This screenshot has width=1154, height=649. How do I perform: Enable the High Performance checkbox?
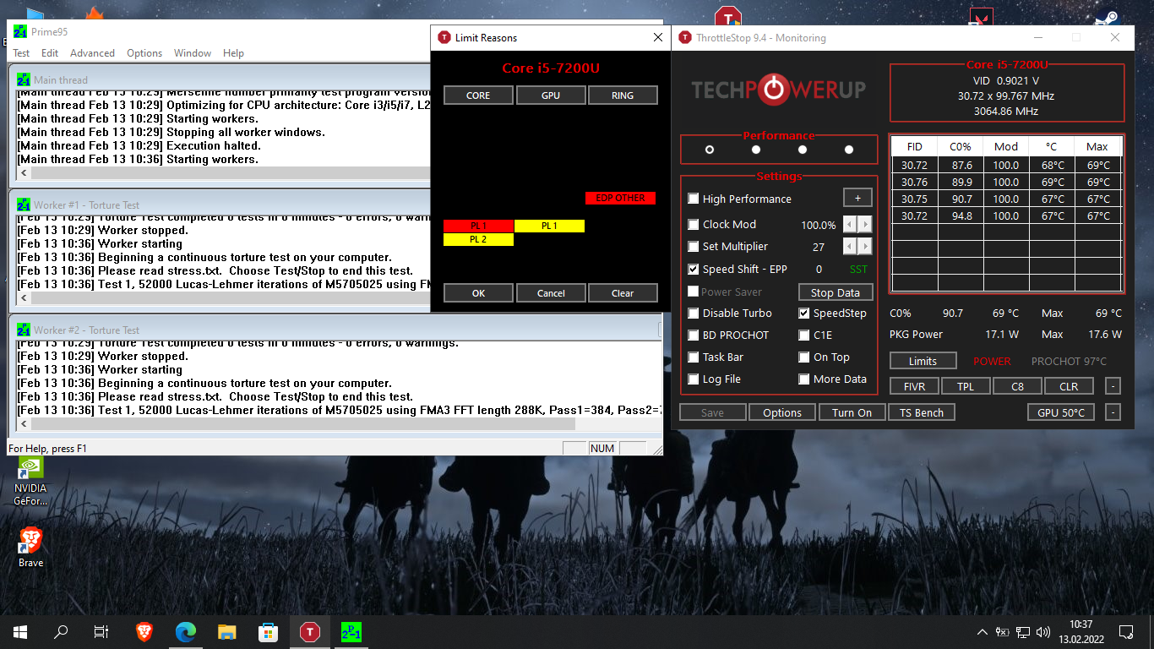tap(694, 199)
